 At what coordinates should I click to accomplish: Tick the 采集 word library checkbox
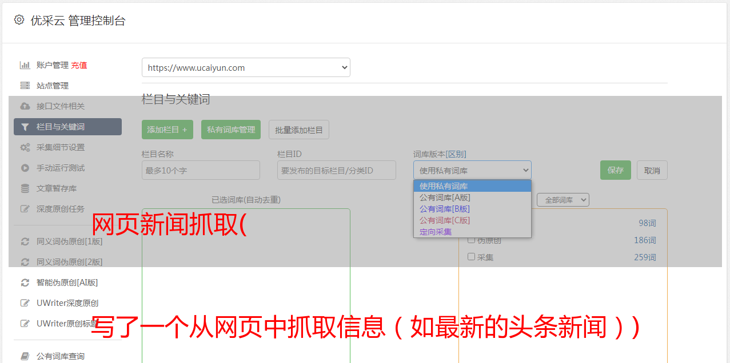472,257
